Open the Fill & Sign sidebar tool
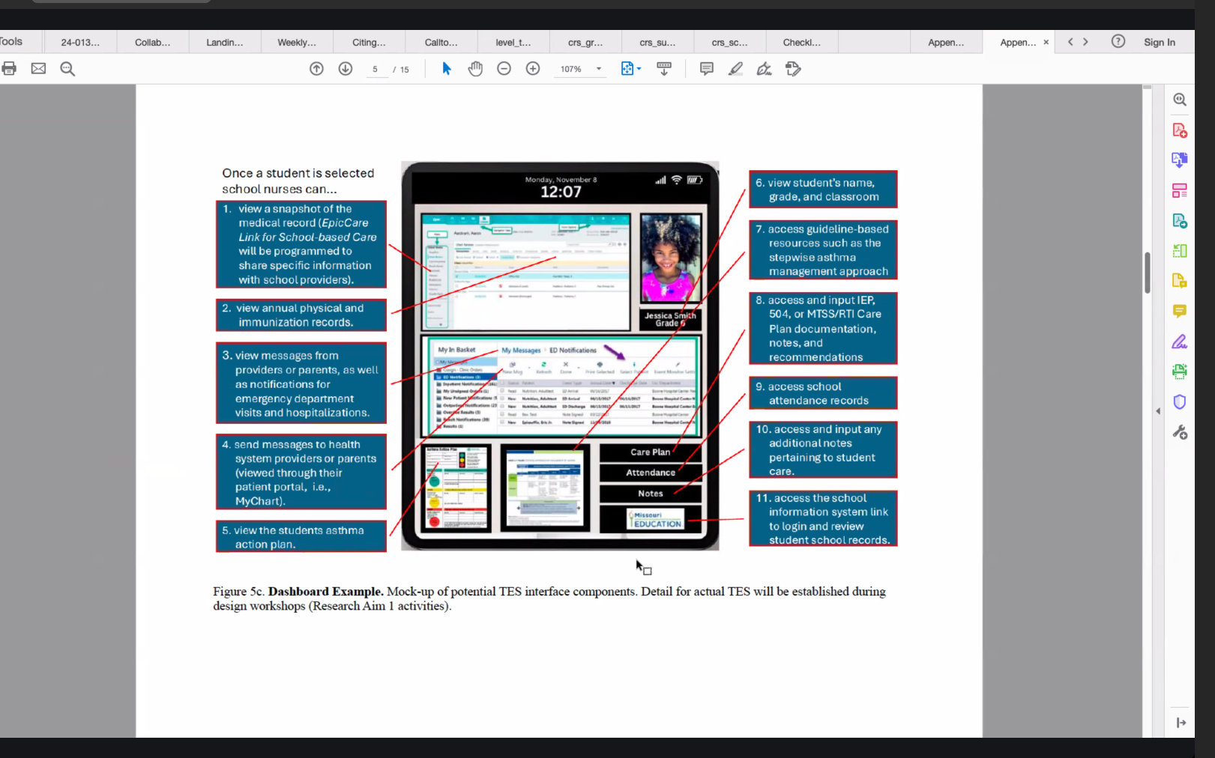Image resolution: width=1215 pixels, height=758 pixels. (x=1180, y=342)
